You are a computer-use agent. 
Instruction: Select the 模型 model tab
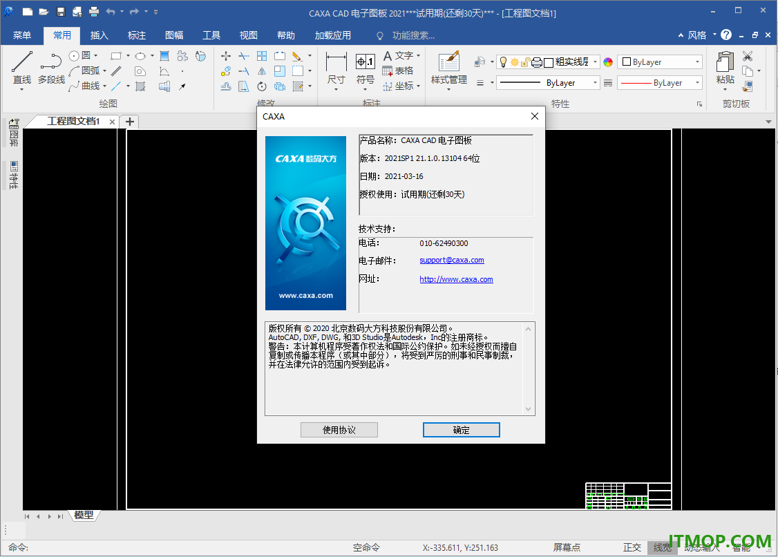84,516
